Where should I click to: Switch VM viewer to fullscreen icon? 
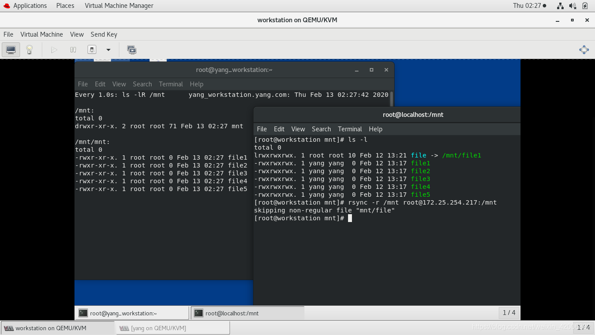584,50
